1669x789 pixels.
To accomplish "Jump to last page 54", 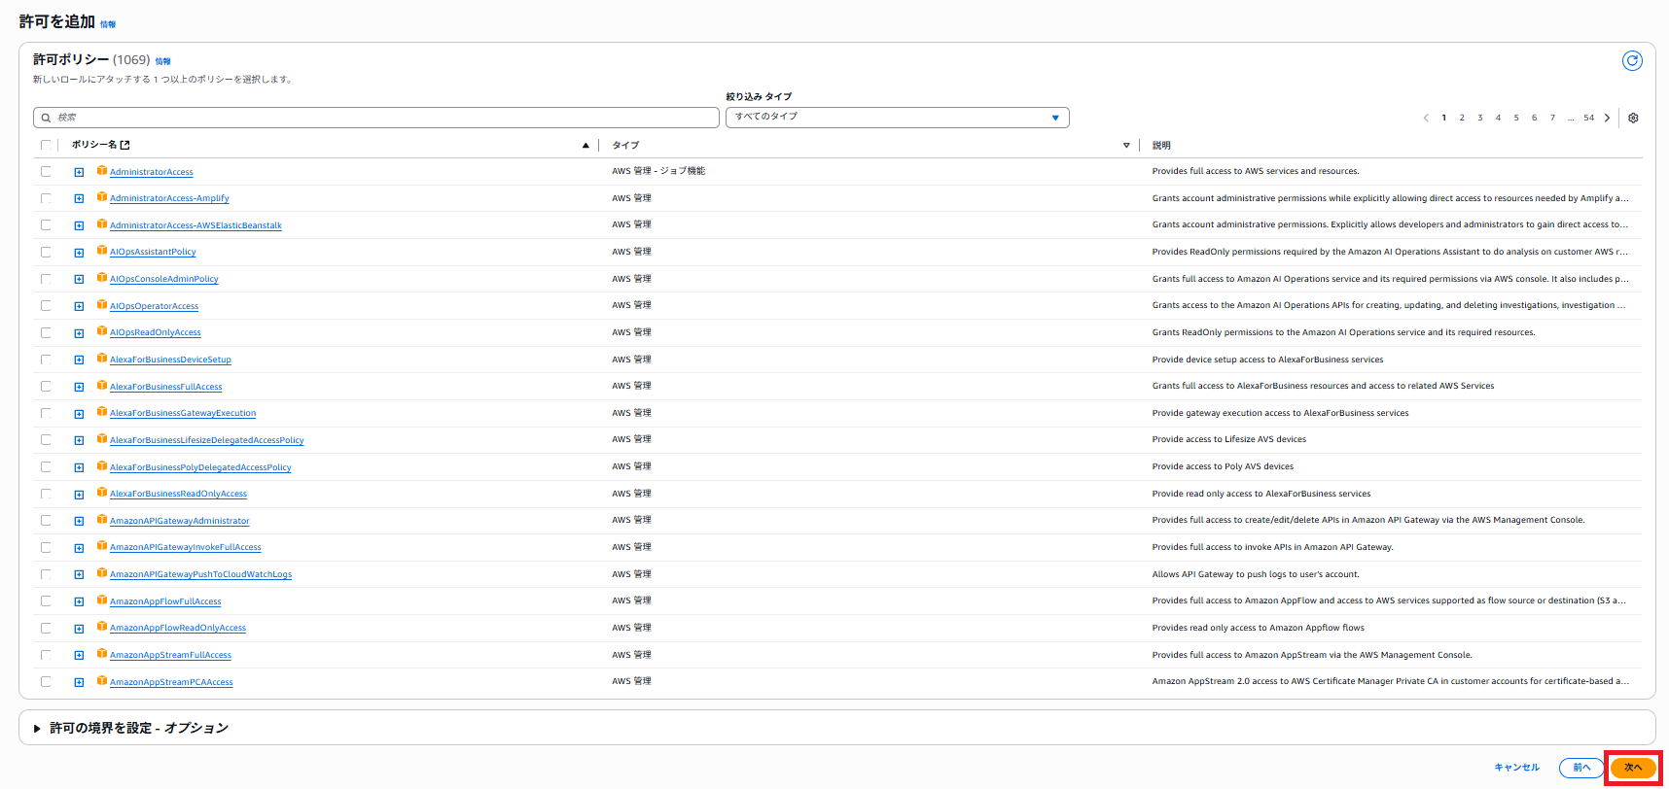I will click(1588, 118).
